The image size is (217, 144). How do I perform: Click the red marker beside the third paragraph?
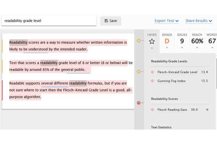[139, 103]
